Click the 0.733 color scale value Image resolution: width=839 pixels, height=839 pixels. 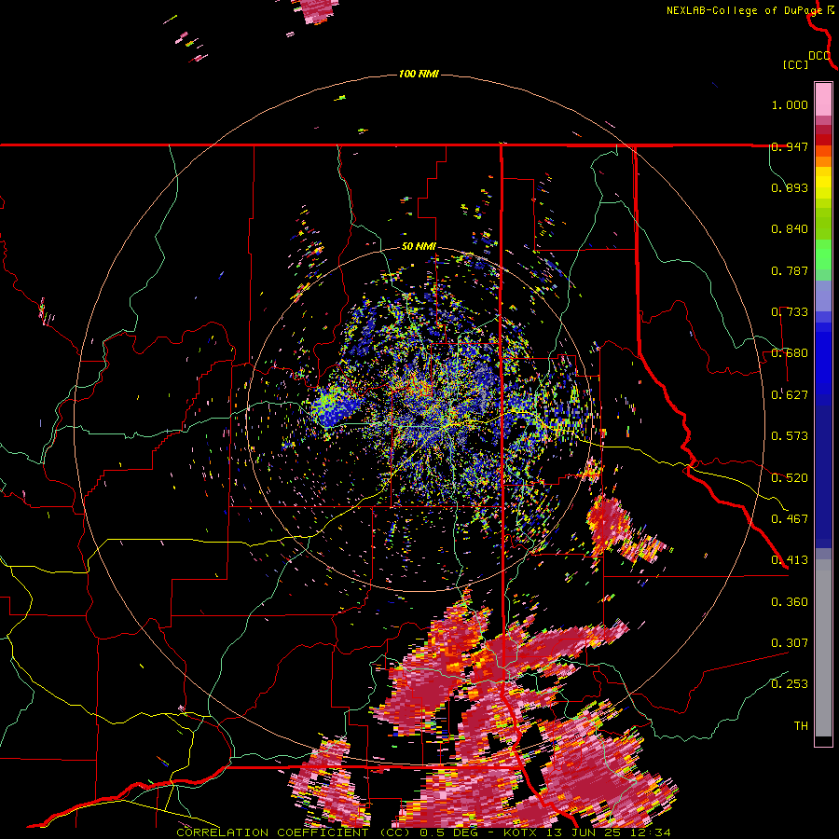790,312
